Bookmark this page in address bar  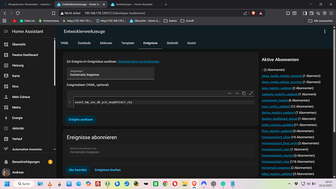[x=54, y=13]
